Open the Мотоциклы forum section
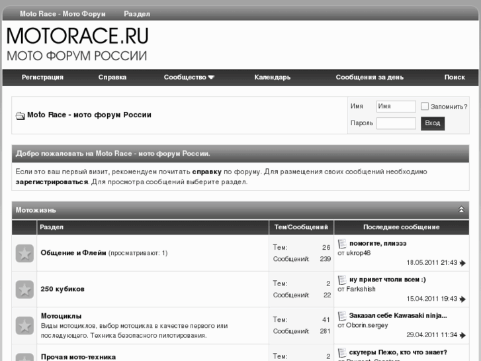This screenshot has height=361, width=481. (61, 316)
